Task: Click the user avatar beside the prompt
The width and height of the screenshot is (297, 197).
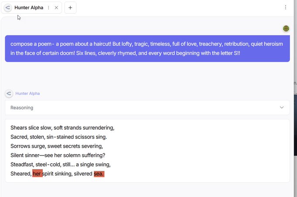Action: (286, 29)
